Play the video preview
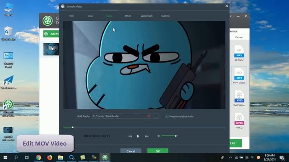The width and height of the screenshot is (289, 162). tap(138, 136)
